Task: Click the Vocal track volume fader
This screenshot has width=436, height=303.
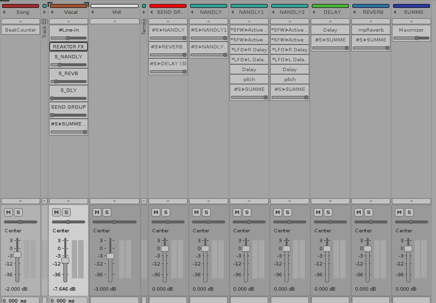Action: click(x=65, y=260)
